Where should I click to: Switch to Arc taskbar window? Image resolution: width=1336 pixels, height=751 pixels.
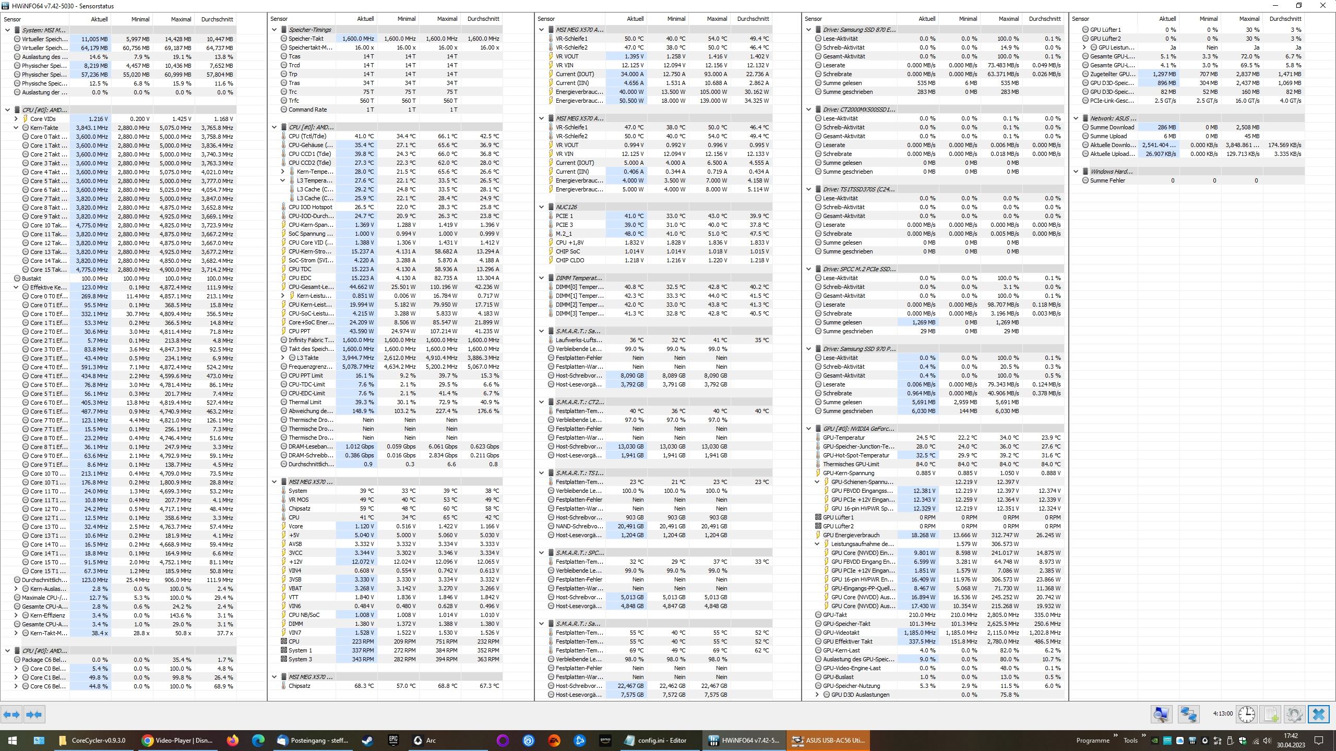(447, 740)
